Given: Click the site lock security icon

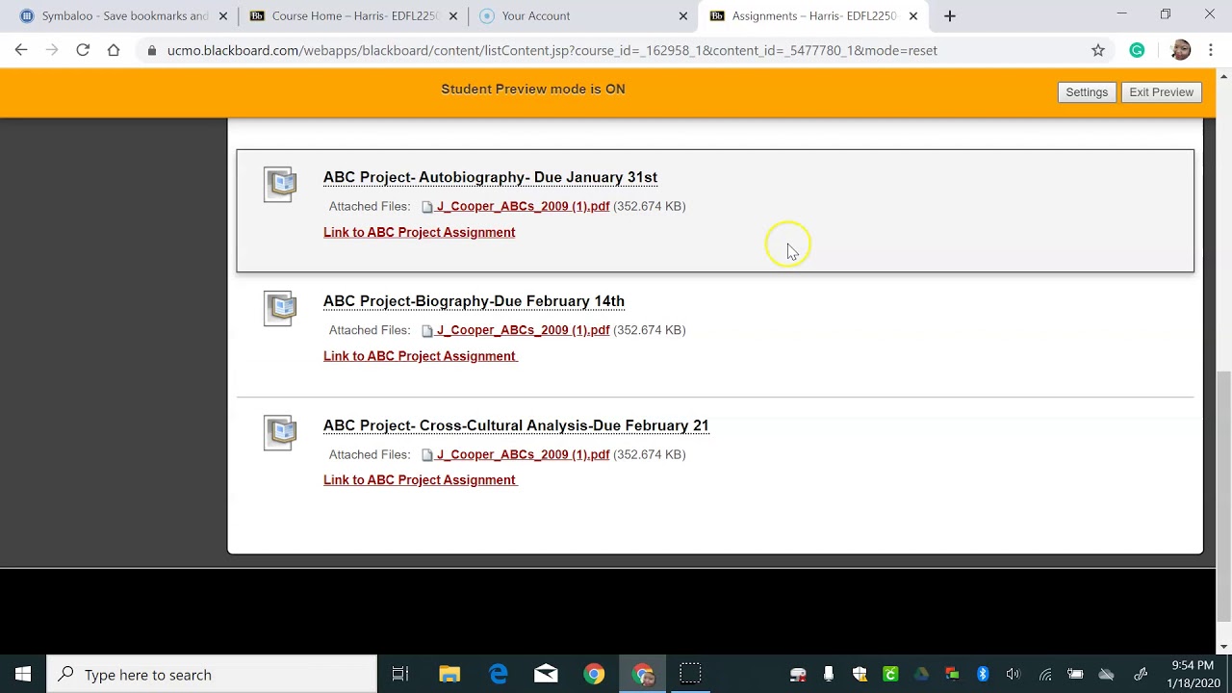Looking at the screenshot, I should (x=151, y=50).
